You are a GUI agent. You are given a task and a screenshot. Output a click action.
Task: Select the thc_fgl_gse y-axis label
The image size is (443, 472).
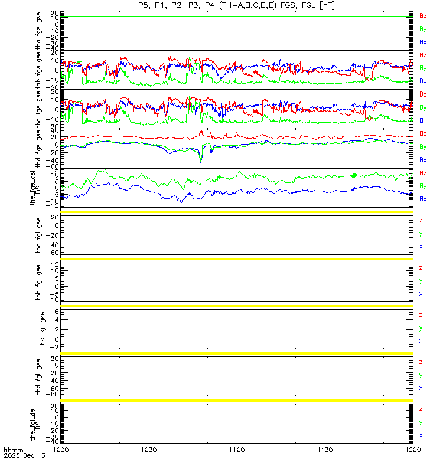pyautogui.click(x=42, y=329)
